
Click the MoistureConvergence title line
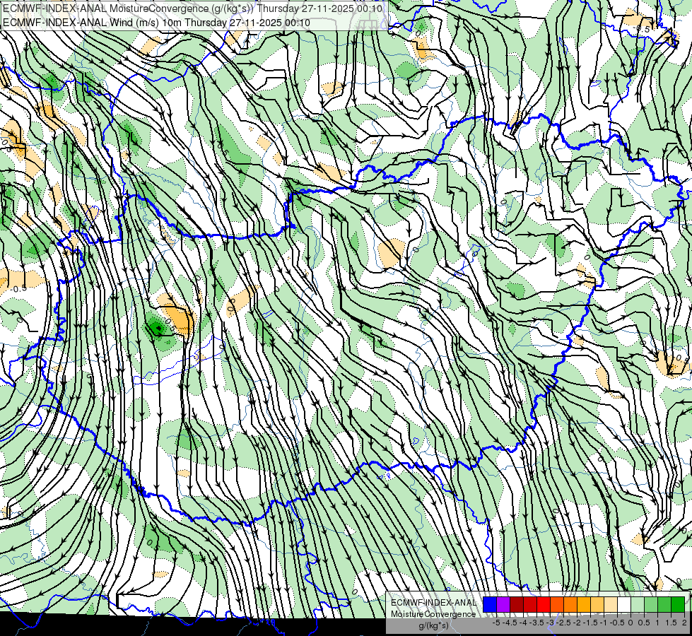pyautogui.click(x=192, y=8)
